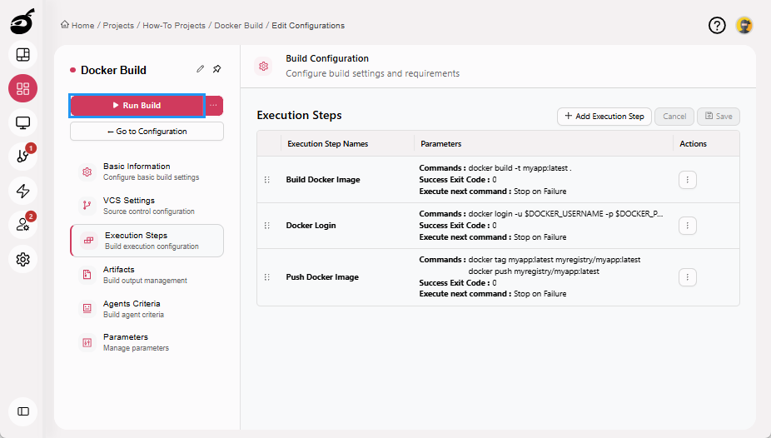771x438 pixels.
Task: Open the monitor agents icon in sidebar
Action: 22,122
